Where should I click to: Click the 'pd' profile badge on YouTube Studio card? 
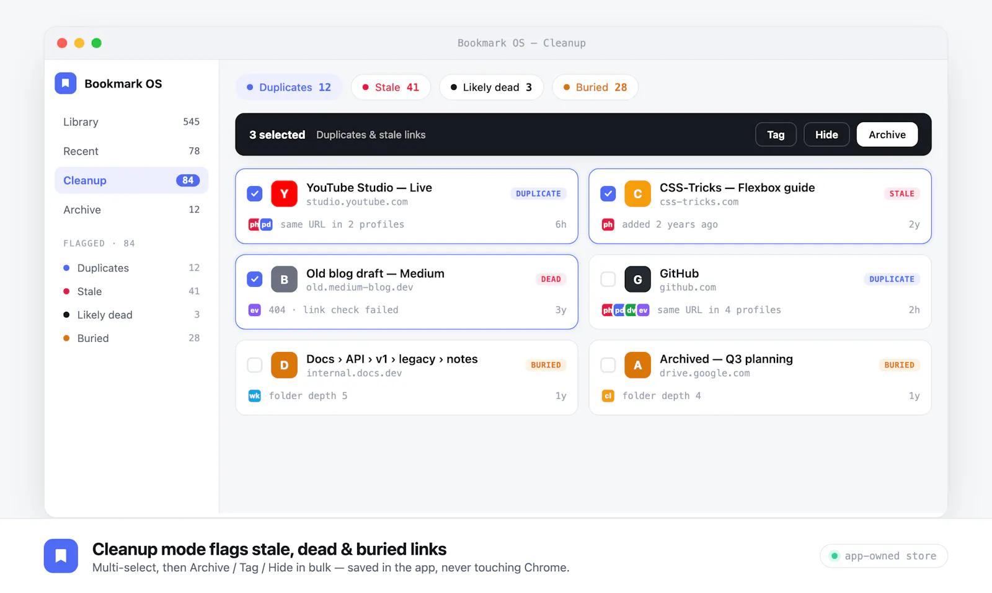tap(266, 224)
